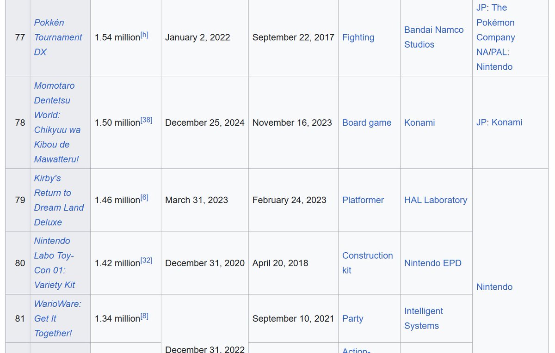The image size is (555, 353).
Task: Follow the Construction kit genre link
Action: click(x=368, y=263)
